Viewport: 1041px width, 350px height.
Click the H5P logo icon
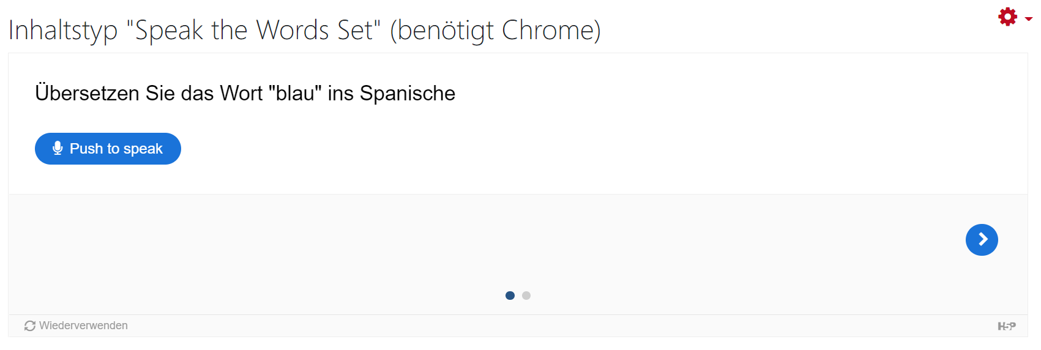click(1006, 326)
